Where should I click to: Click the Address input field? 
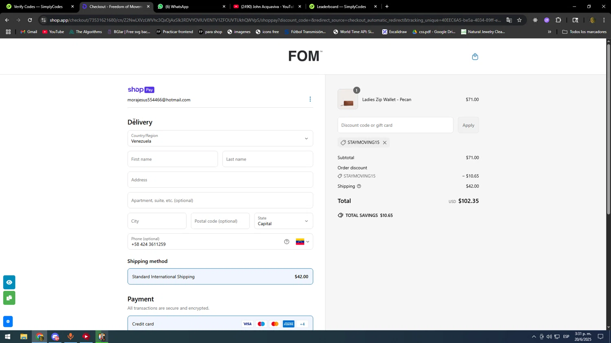coord(220,180)
